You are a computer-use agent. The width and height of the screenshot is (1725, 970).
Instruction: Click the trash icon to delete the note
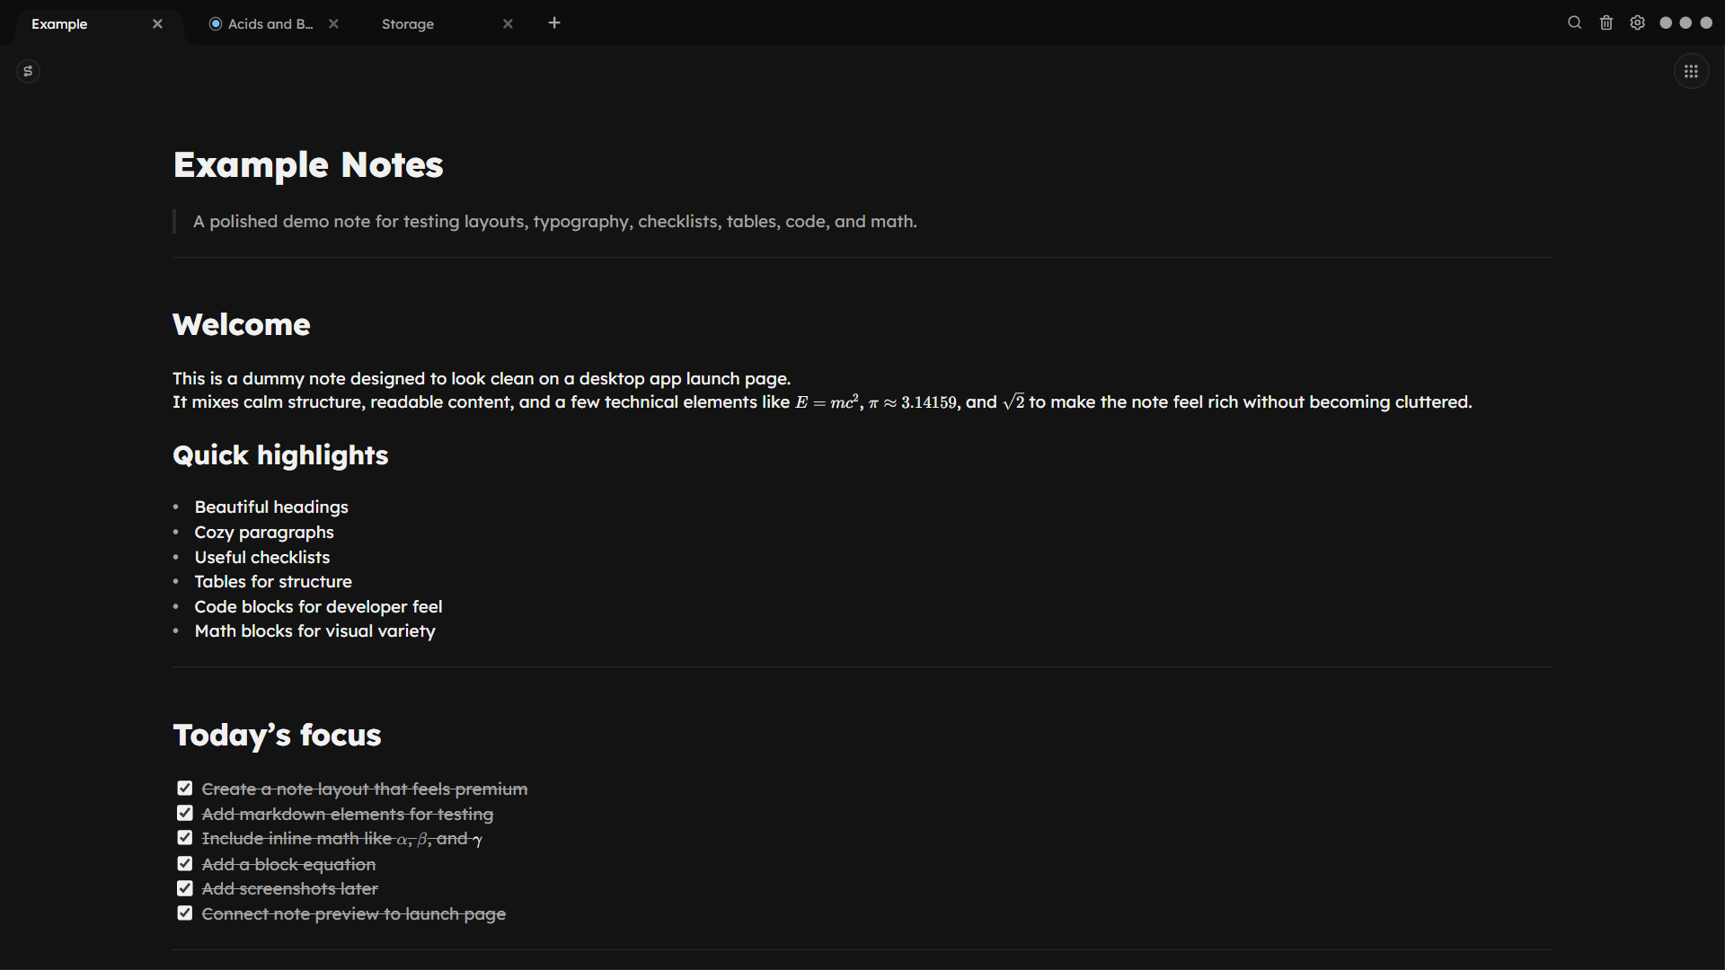(1606, 22)
